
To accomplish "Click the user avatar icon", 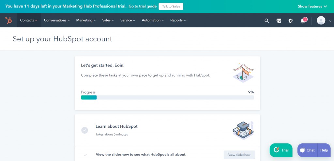I will (321, 20).
